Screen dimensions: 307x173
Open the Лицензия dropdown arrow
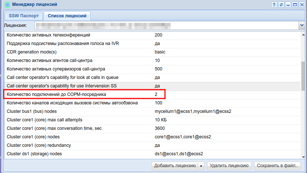pos(302,25)
